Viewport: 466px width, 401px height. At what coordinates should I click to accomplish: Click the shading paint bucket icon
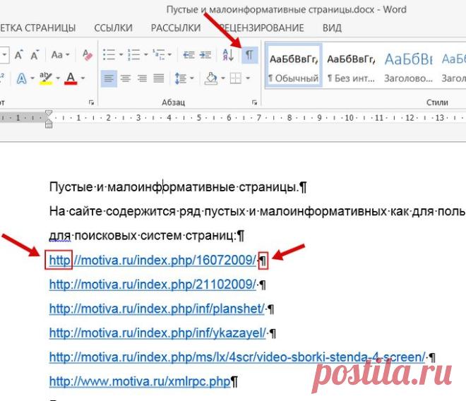click(210, 78)
